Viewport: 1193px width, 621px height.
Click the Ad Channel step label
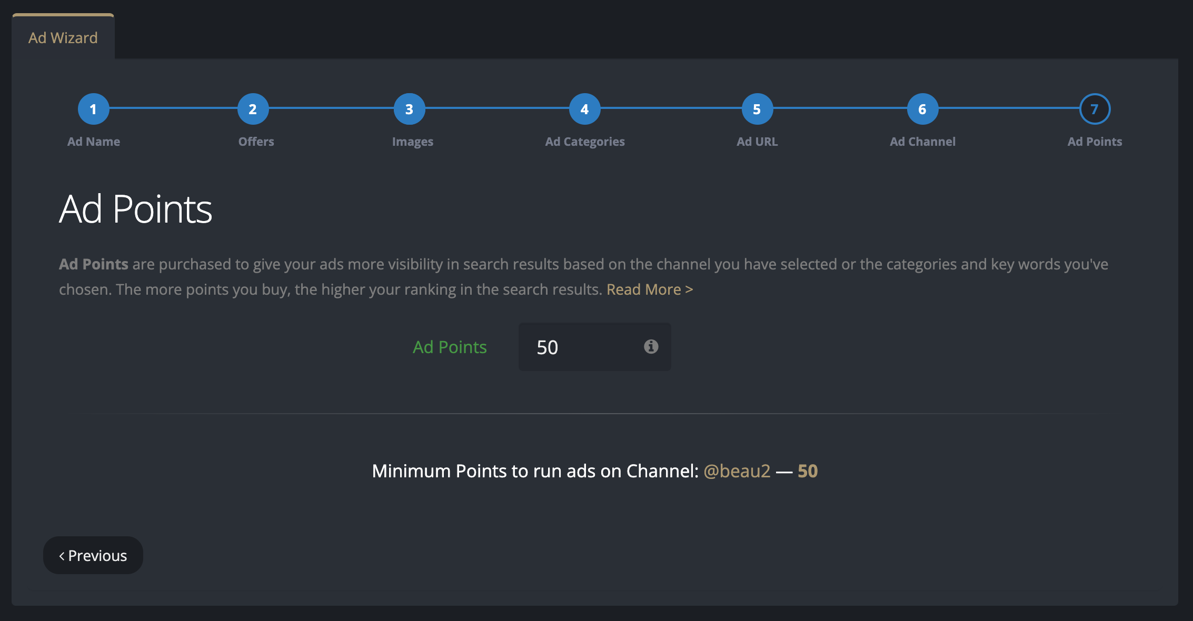pyautogui.click(x=922, y=142)
